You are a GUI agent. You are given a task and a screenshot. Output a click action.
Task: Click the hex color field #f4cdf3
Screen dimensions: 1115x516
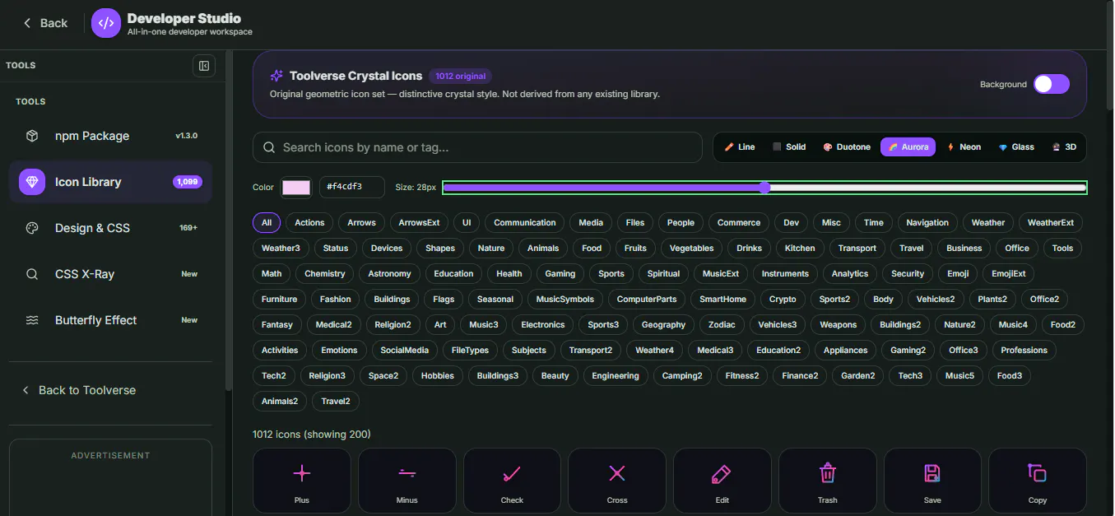point(352,188)
